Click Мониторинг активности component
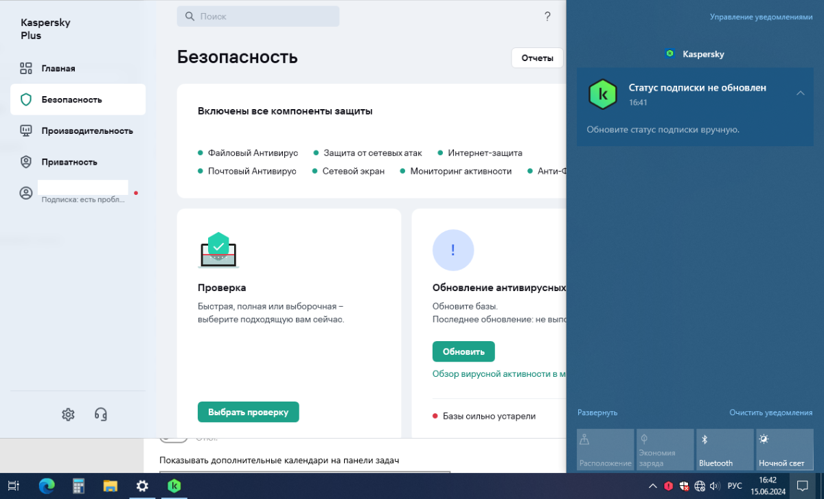The image size is (824, 499). point(461,171)
